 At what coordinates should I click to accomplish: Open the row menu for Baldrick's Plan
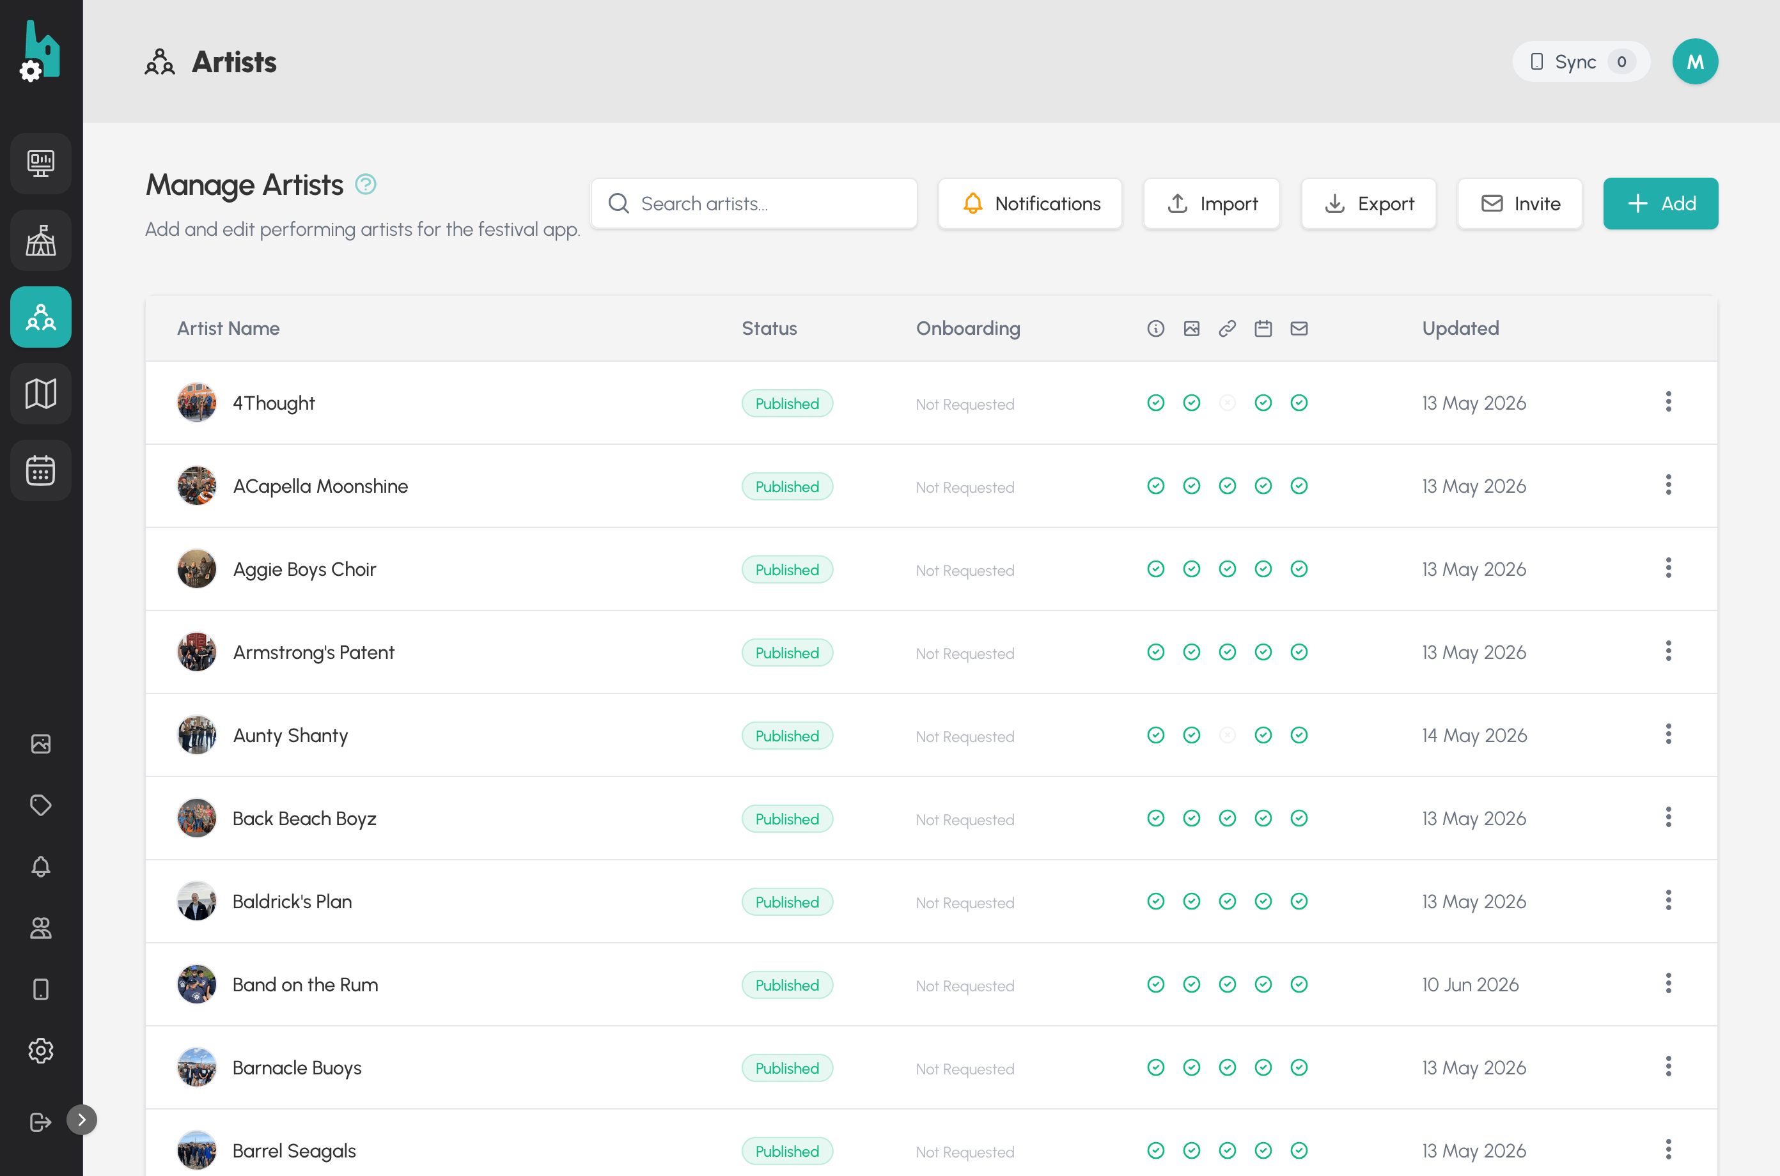pos(1668,901)
